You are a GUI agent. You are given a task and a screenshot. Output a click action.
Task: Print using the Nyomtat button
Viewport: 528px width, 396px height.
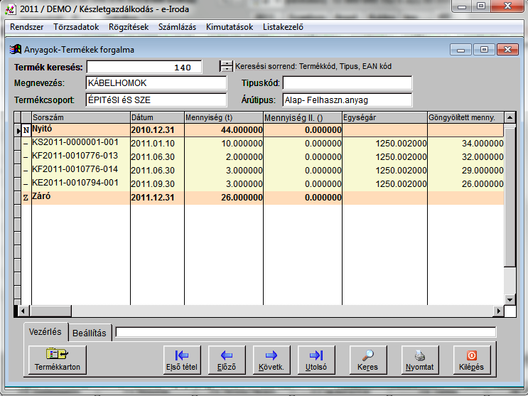[420, 359]
